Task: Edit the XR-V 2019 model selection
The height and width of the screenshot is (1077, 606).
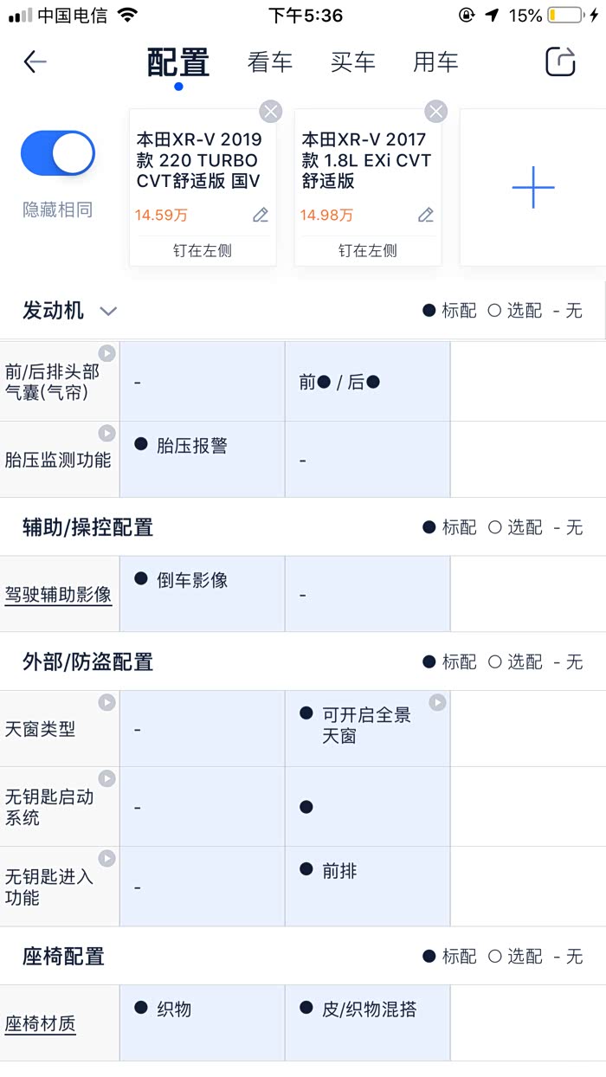Action: pos(261,215)
